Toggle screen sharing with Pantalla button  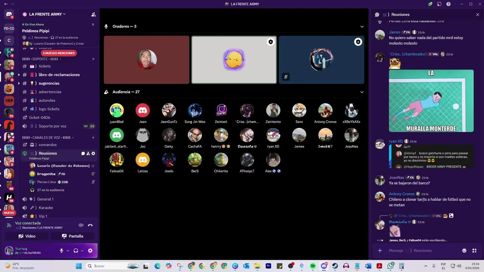[73, 236]
